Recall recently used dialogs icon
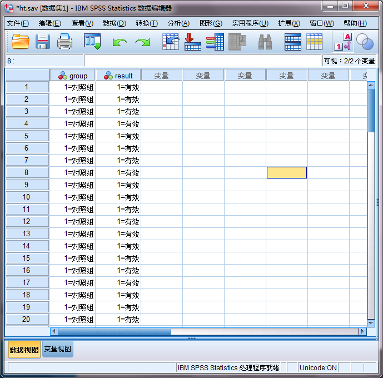Image resolution: width=383 pixels, height=378 pixels. pos(92,42)
